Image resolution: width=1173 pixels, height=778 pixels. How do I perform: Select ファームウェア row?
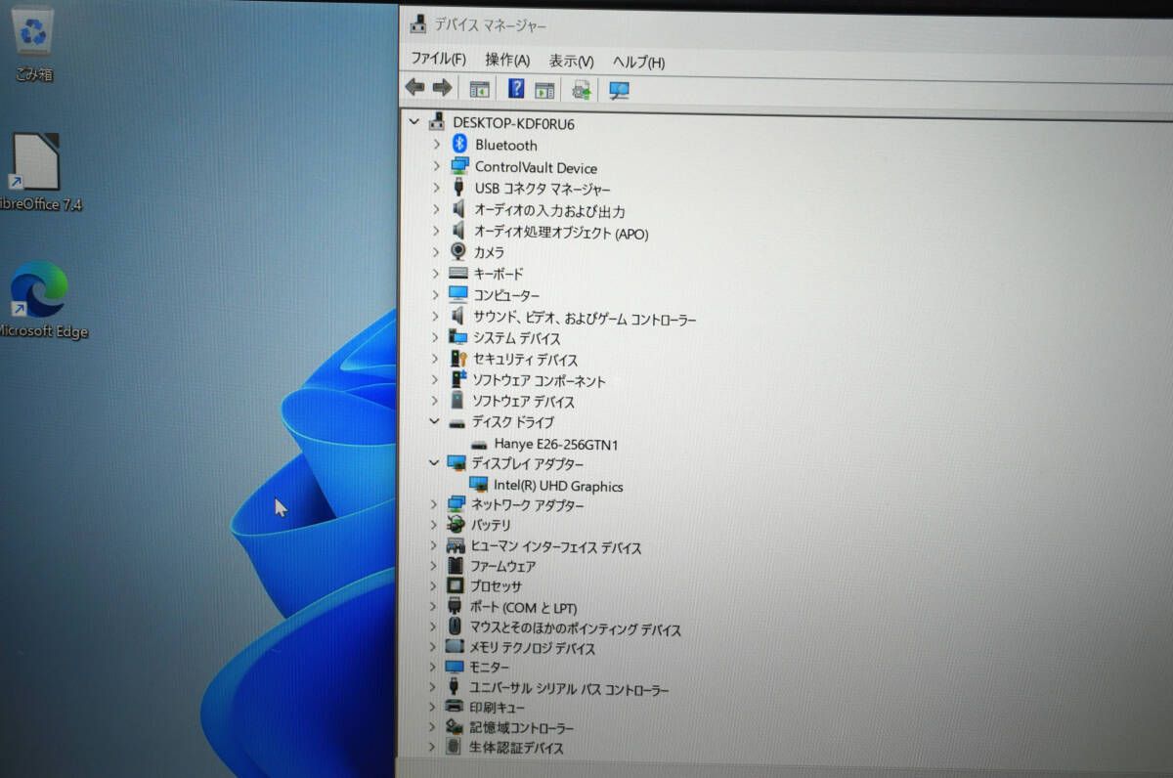click(502, 567)
